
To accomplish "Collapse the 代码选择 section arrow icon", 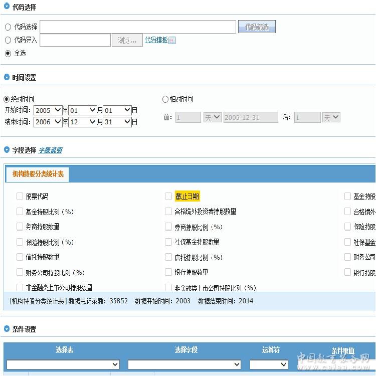I will coord(7,7).
